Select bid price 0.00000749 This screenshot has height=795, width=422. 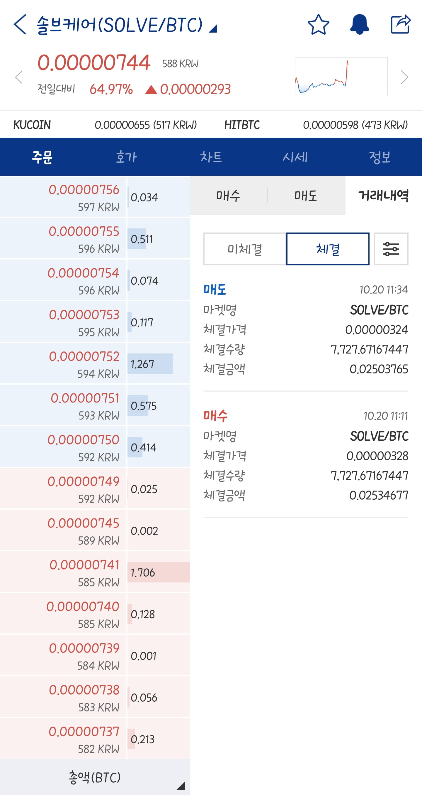[63, 489]
